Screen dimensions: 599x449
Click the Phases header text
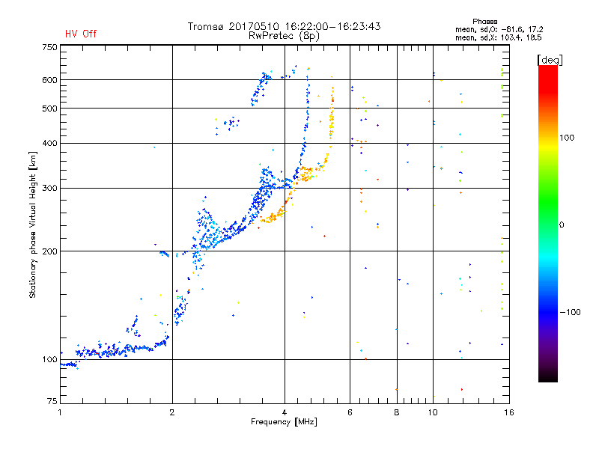[484, 22]
